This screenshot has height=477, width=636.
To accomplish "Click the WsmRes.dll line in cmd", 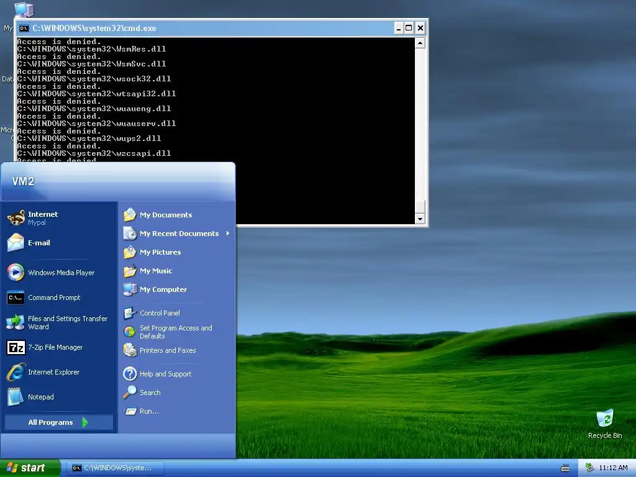I will tap(91, 49).
